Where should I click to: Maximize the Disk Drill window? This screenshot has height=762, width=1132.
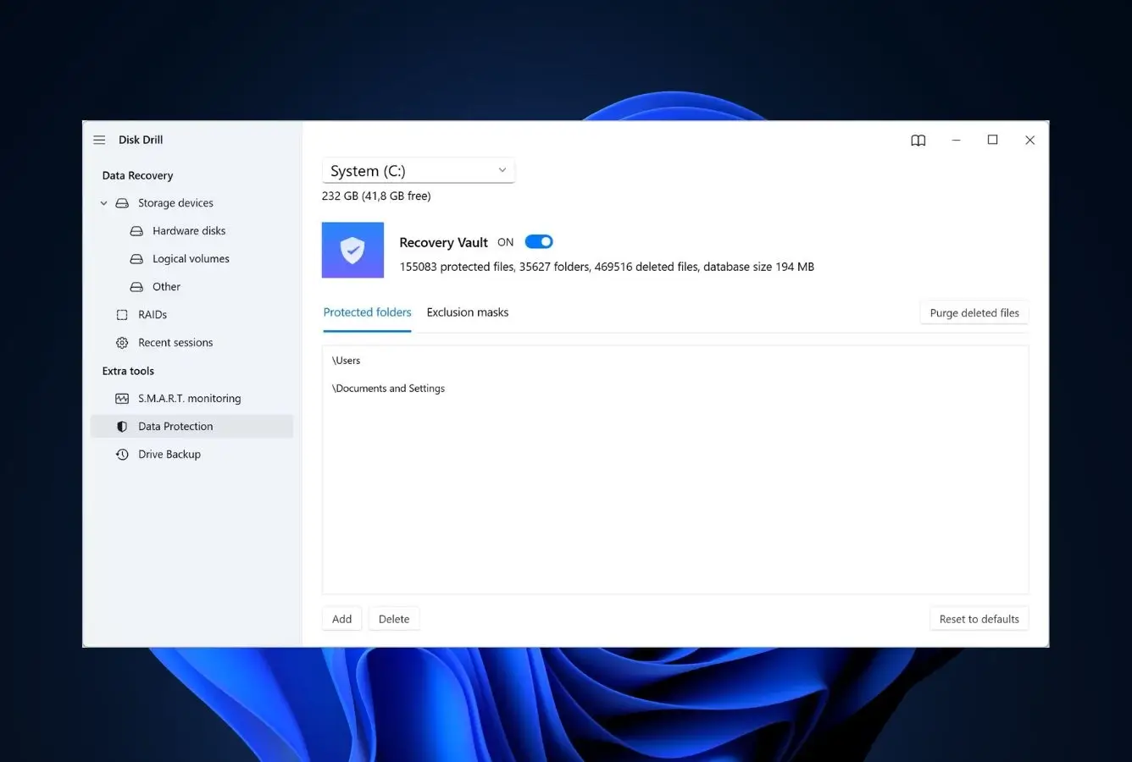click(x=992, y=141)
